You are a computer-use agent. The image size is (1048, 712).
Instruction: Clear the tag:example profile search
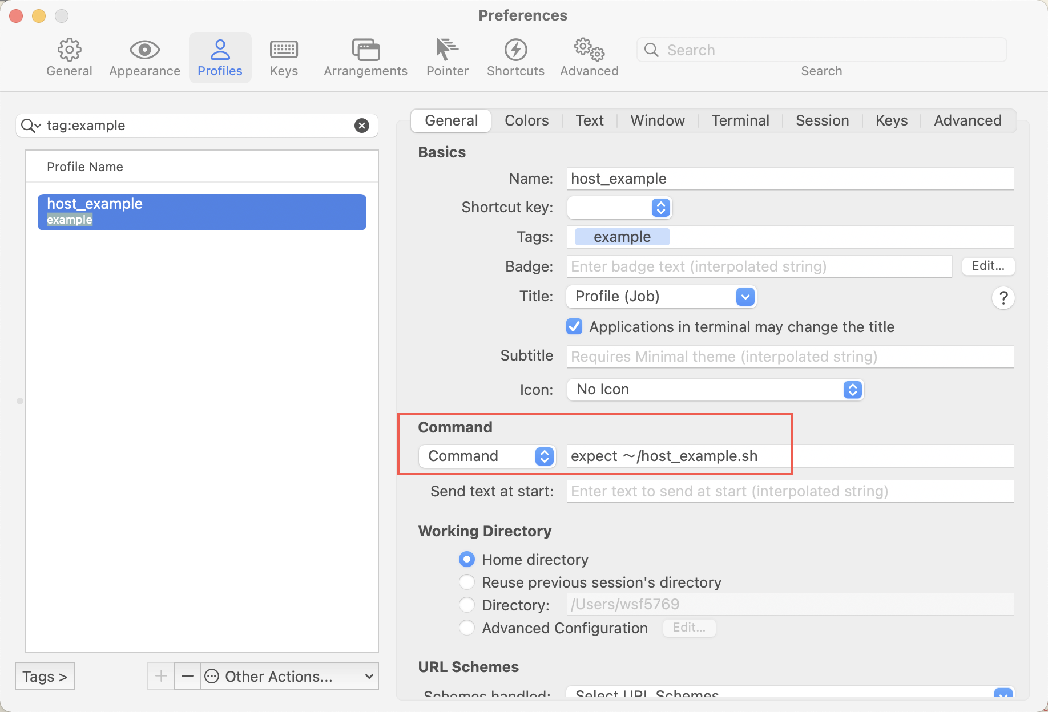362,126
